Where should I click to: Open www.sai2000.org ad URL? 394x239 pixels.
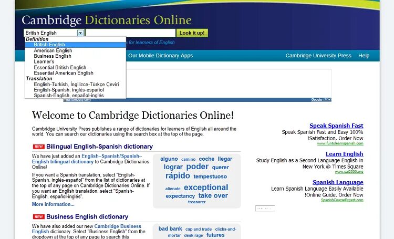[349, 172]
